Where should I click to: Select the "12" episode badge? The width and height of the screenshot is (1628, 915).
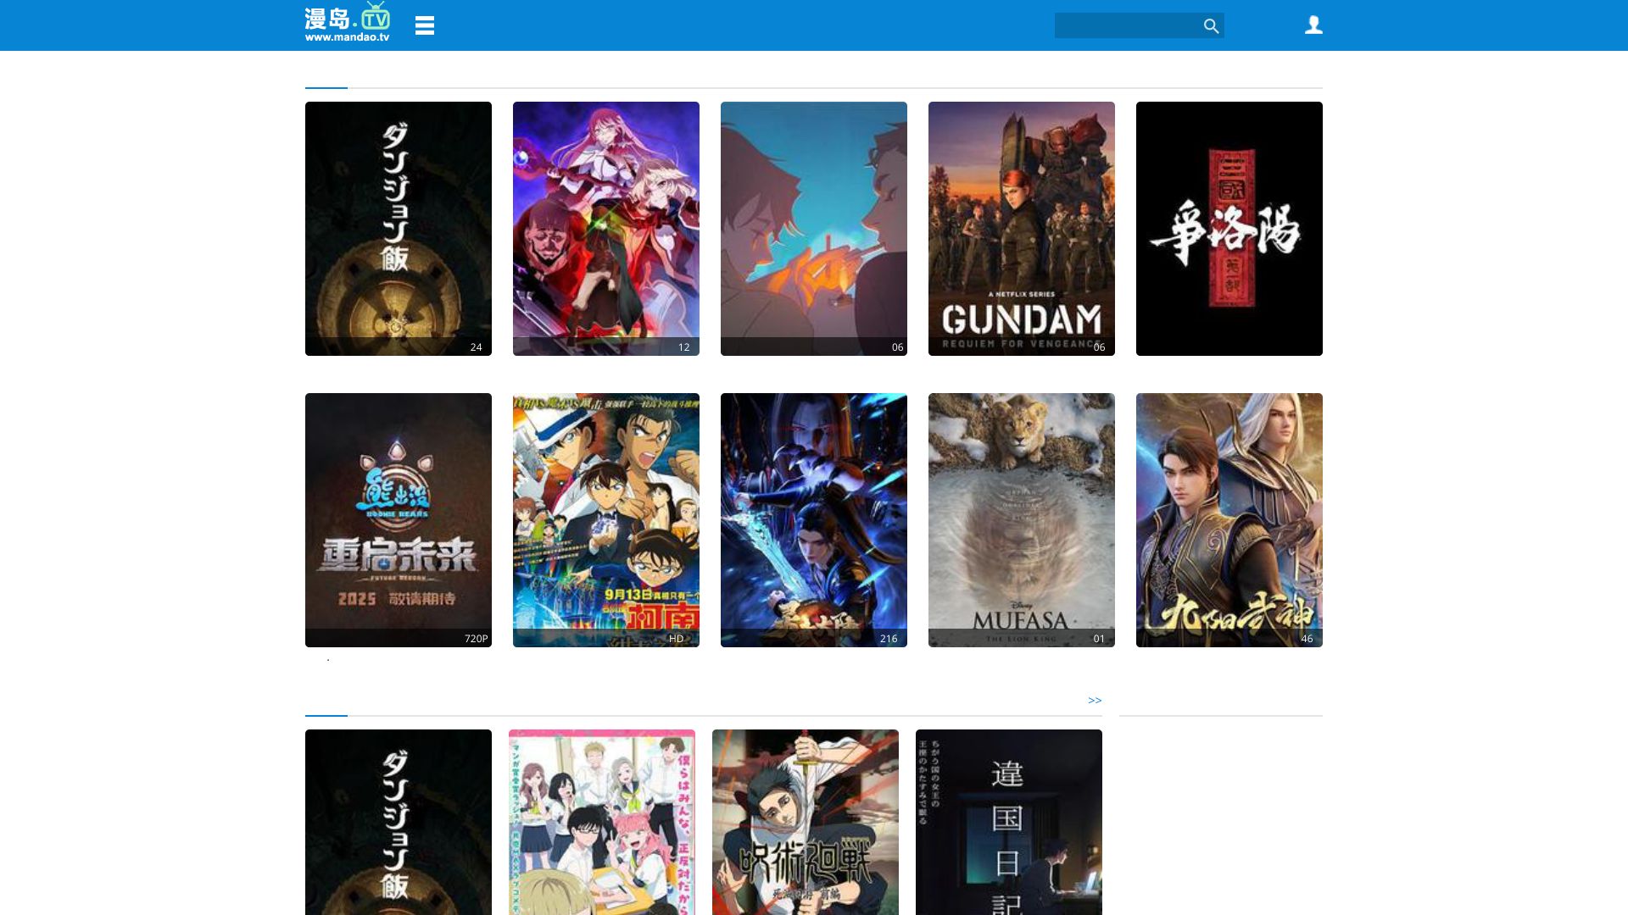(x=683, y=347)
